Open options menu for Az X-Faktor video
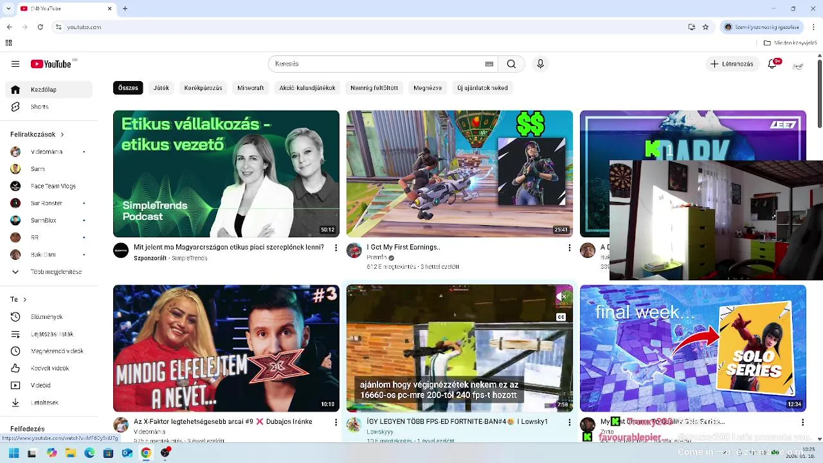This screenshot has height=463, width=823. (x=336, y=422)
